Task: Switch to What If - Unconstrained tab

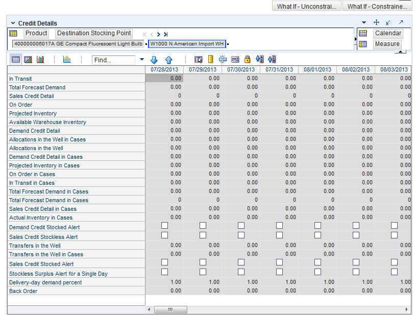Action: [306, 6]
